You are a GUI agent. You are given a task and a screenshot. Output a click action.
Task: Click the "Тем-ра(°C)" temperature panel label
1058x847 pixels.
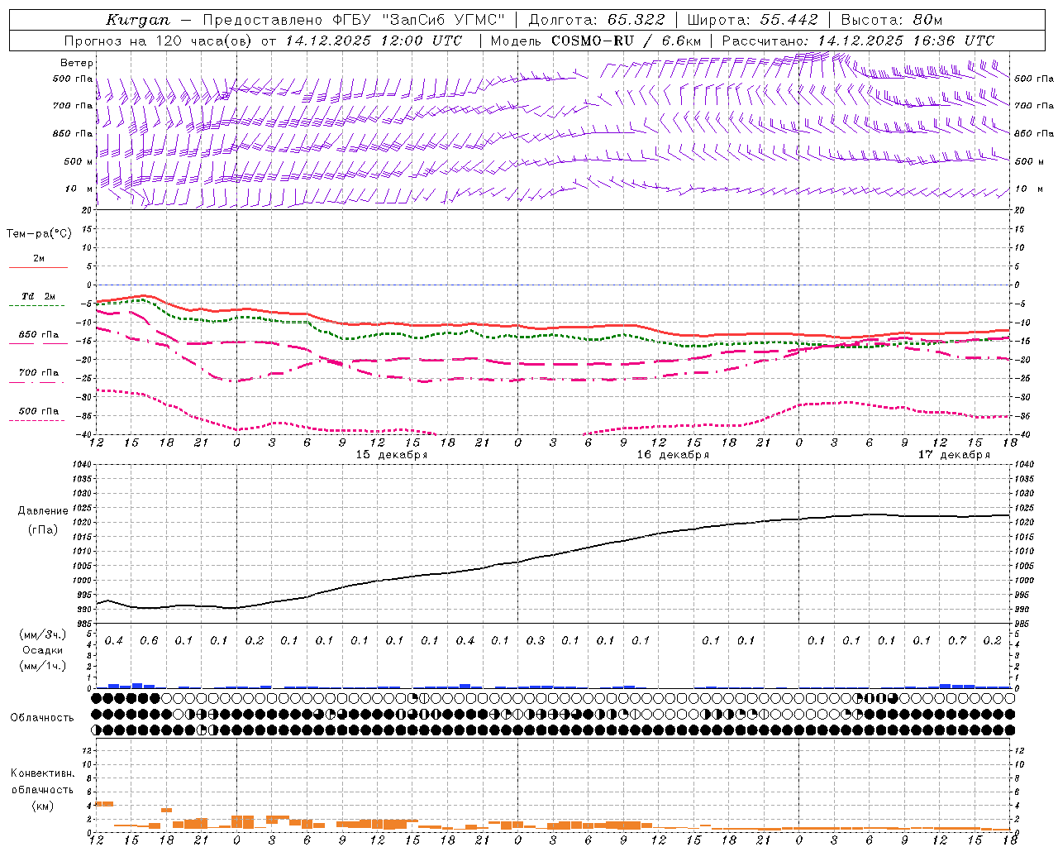click(39, 234)
